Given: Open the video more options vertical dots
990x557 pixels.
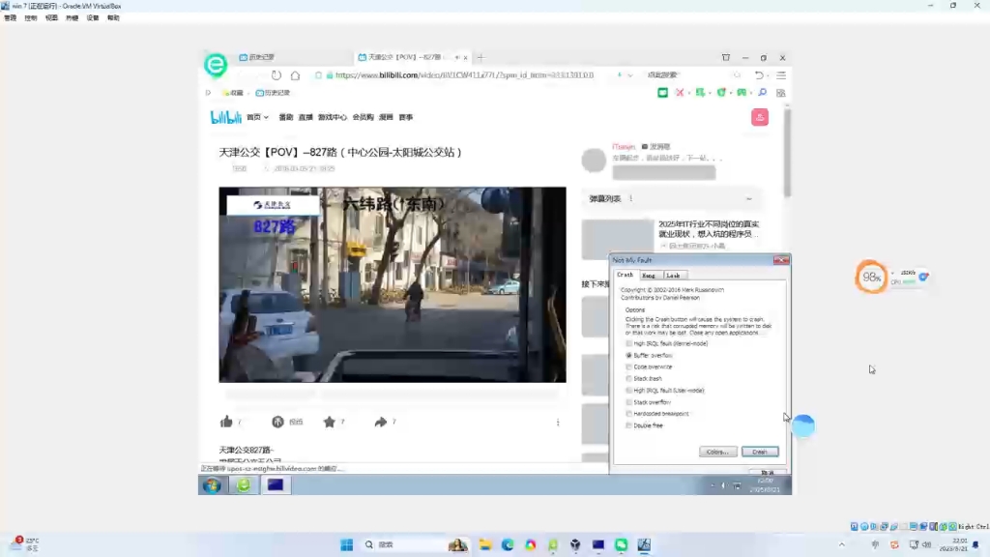Looking at the screenshot, I should click(558, 422).
